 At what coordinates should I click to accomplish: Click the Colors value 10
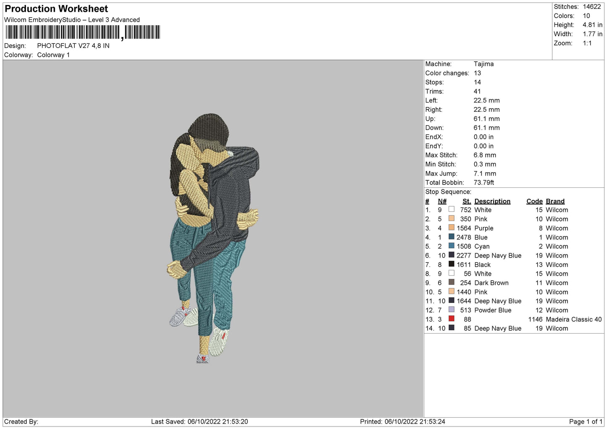[x=586, y=16]
